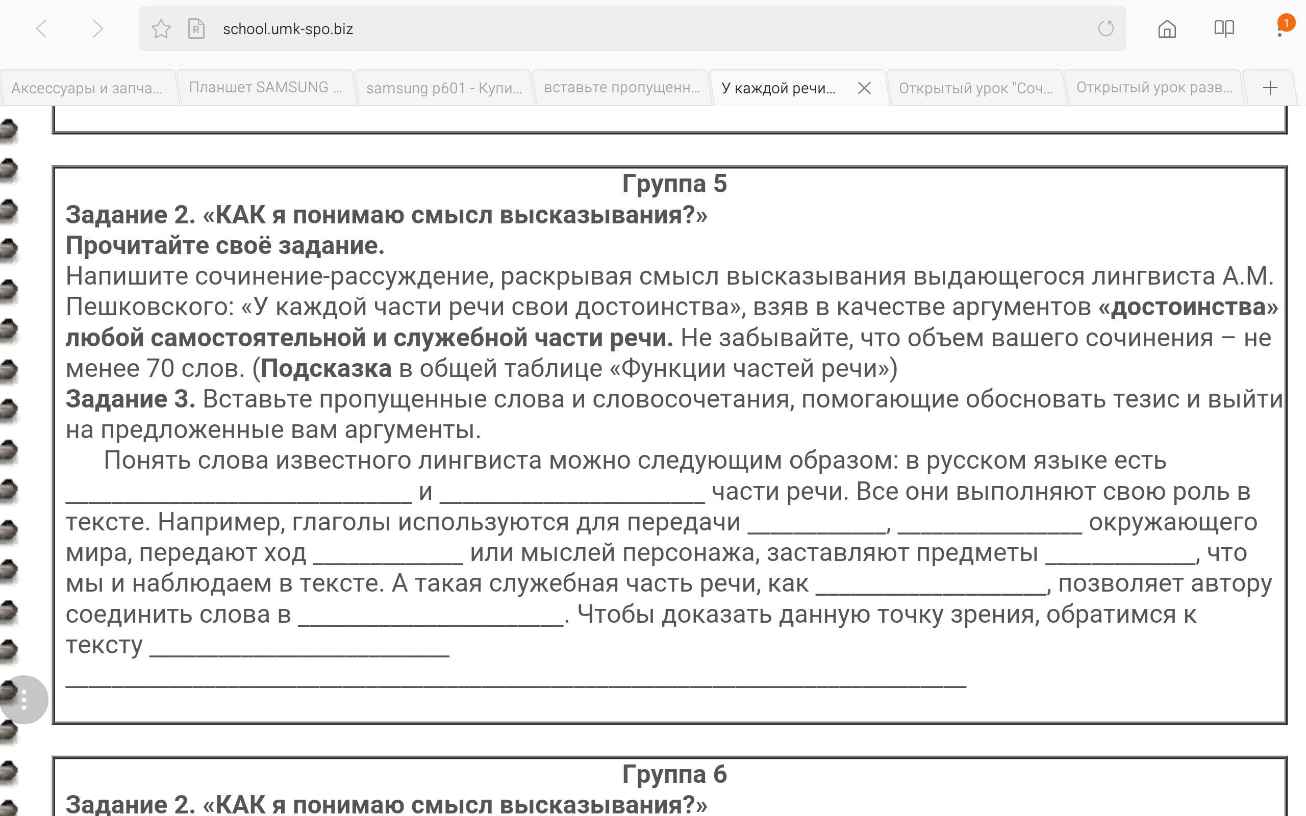
Task: Open 'Открытый урок "Соч...' tab
Action: pos(975,88)
